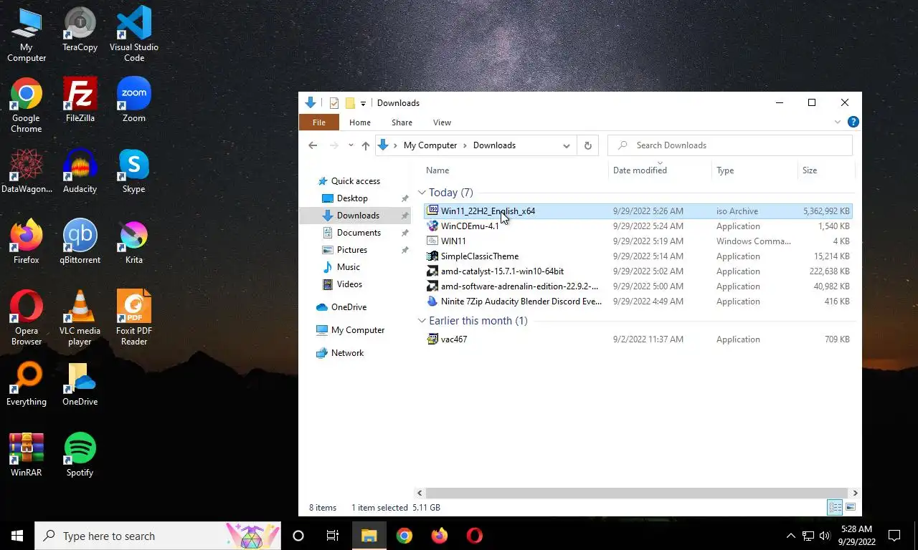
Task: Click the Cortana circle icon
Action: 298,536
